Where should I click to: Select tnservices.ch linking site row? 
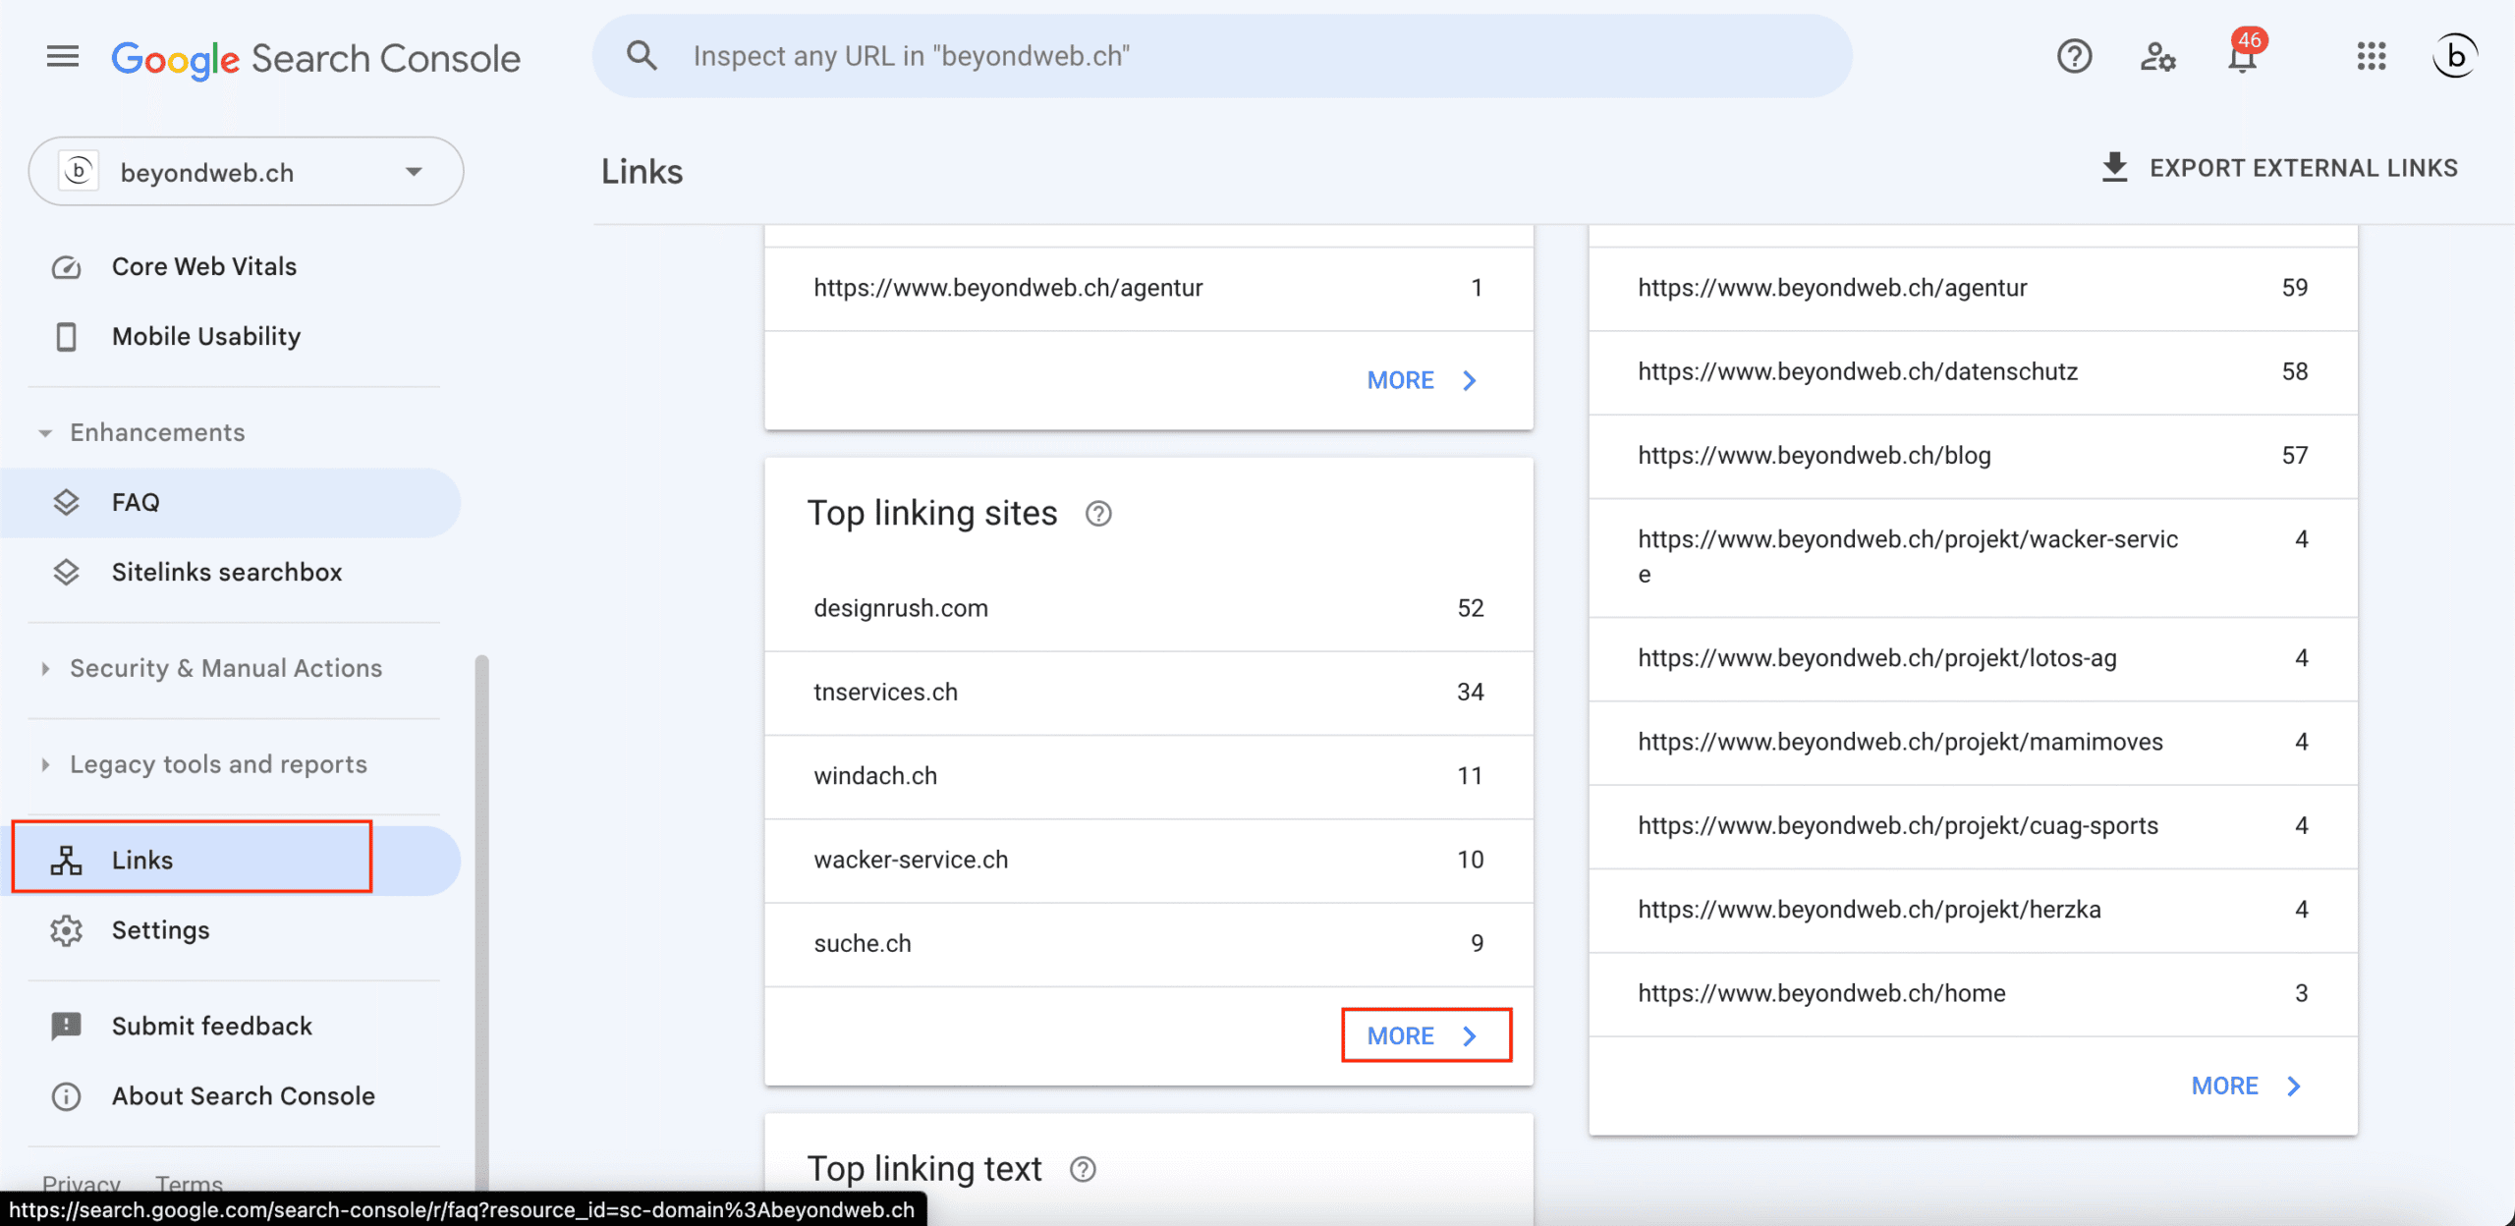tap(1148, 693)
